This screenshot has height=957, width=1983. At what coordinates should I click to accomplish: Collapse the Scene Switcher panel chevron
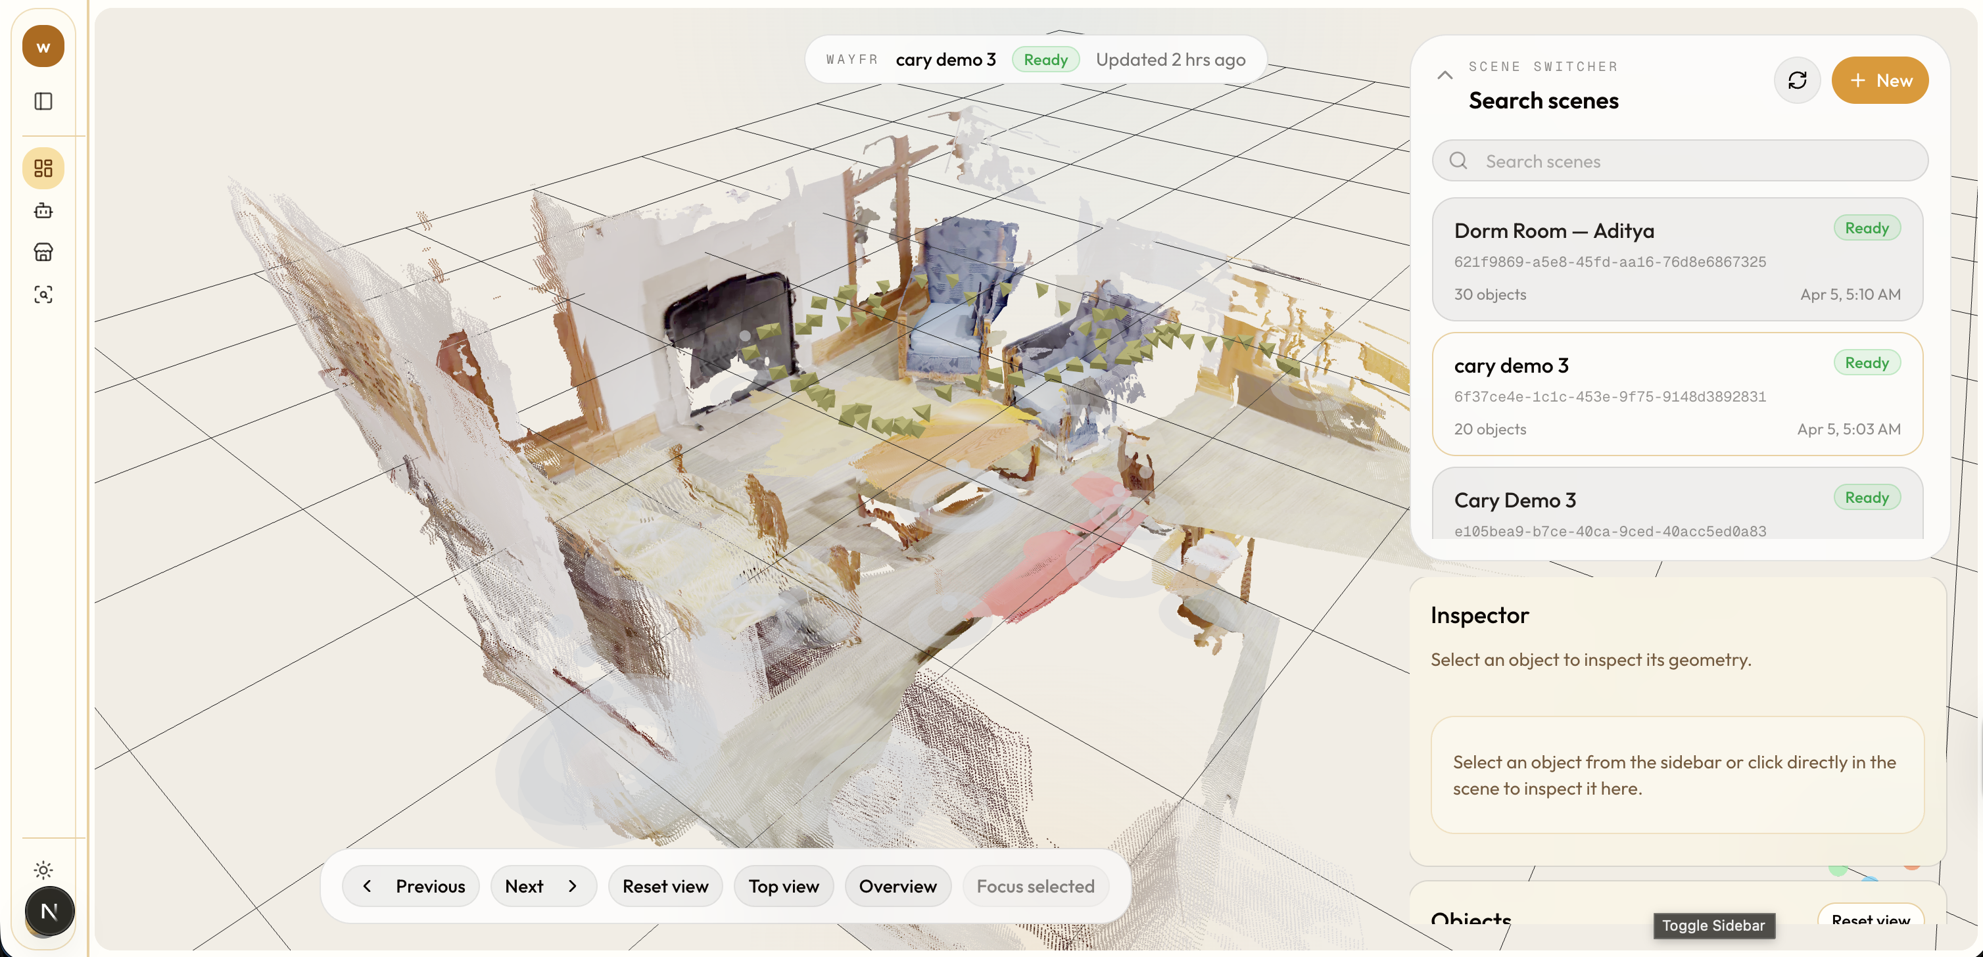pyautogui.click(x=1445, y=76)
